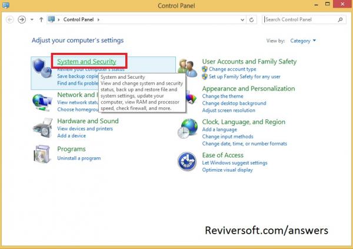This screenshot has width=353, height=249.
Task: Click Add a device link
Action: coord(71,136)
